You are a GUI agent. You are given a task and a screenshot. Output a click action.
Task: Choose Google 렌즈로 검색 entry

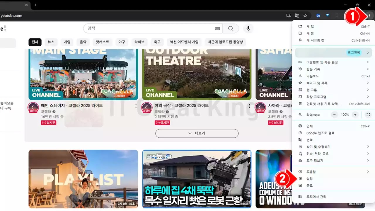point(334,133)
